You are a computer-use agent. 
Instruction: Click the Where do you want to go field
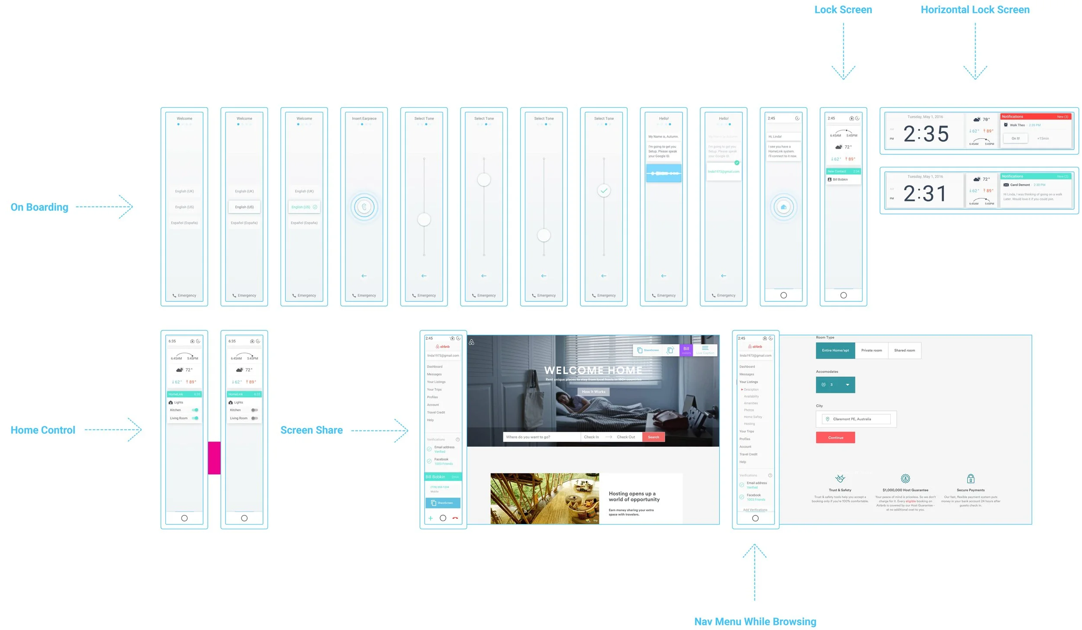(x=541, y=437)
